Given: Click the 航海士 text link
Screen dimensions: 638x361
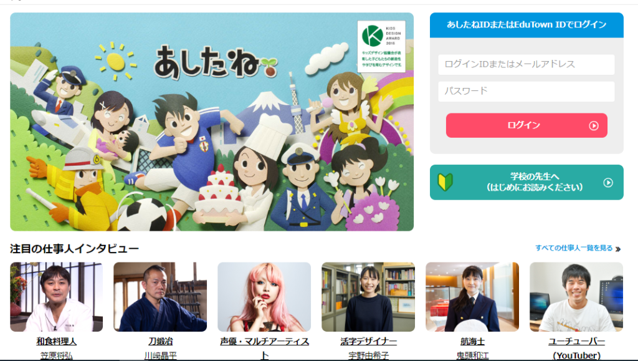Looking at the screenshot, I should [x=472, y=342].
